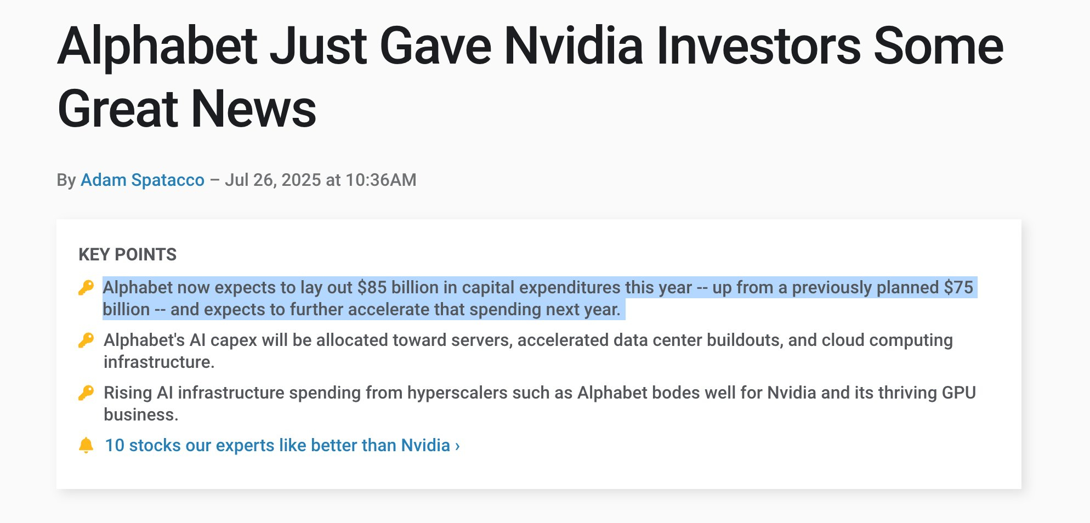Click the text about hyperscalers and GPU business
This screenshot has width=1090, height=523.
point(540,403)
